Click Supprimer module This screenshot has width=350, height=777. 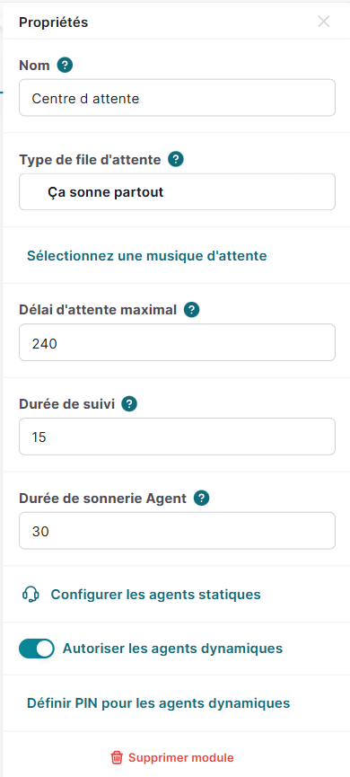click(x=180, y=757)
